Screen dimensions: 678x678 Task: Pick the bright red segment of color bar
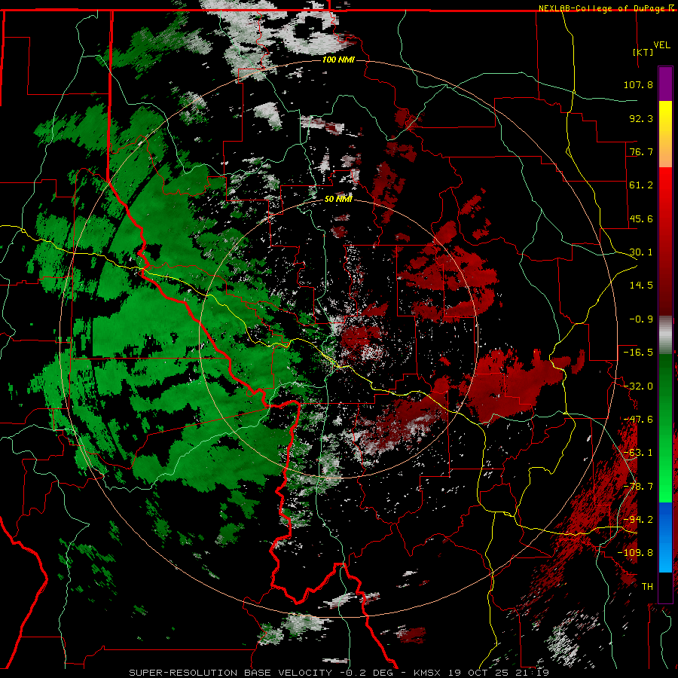click(665, 191)
